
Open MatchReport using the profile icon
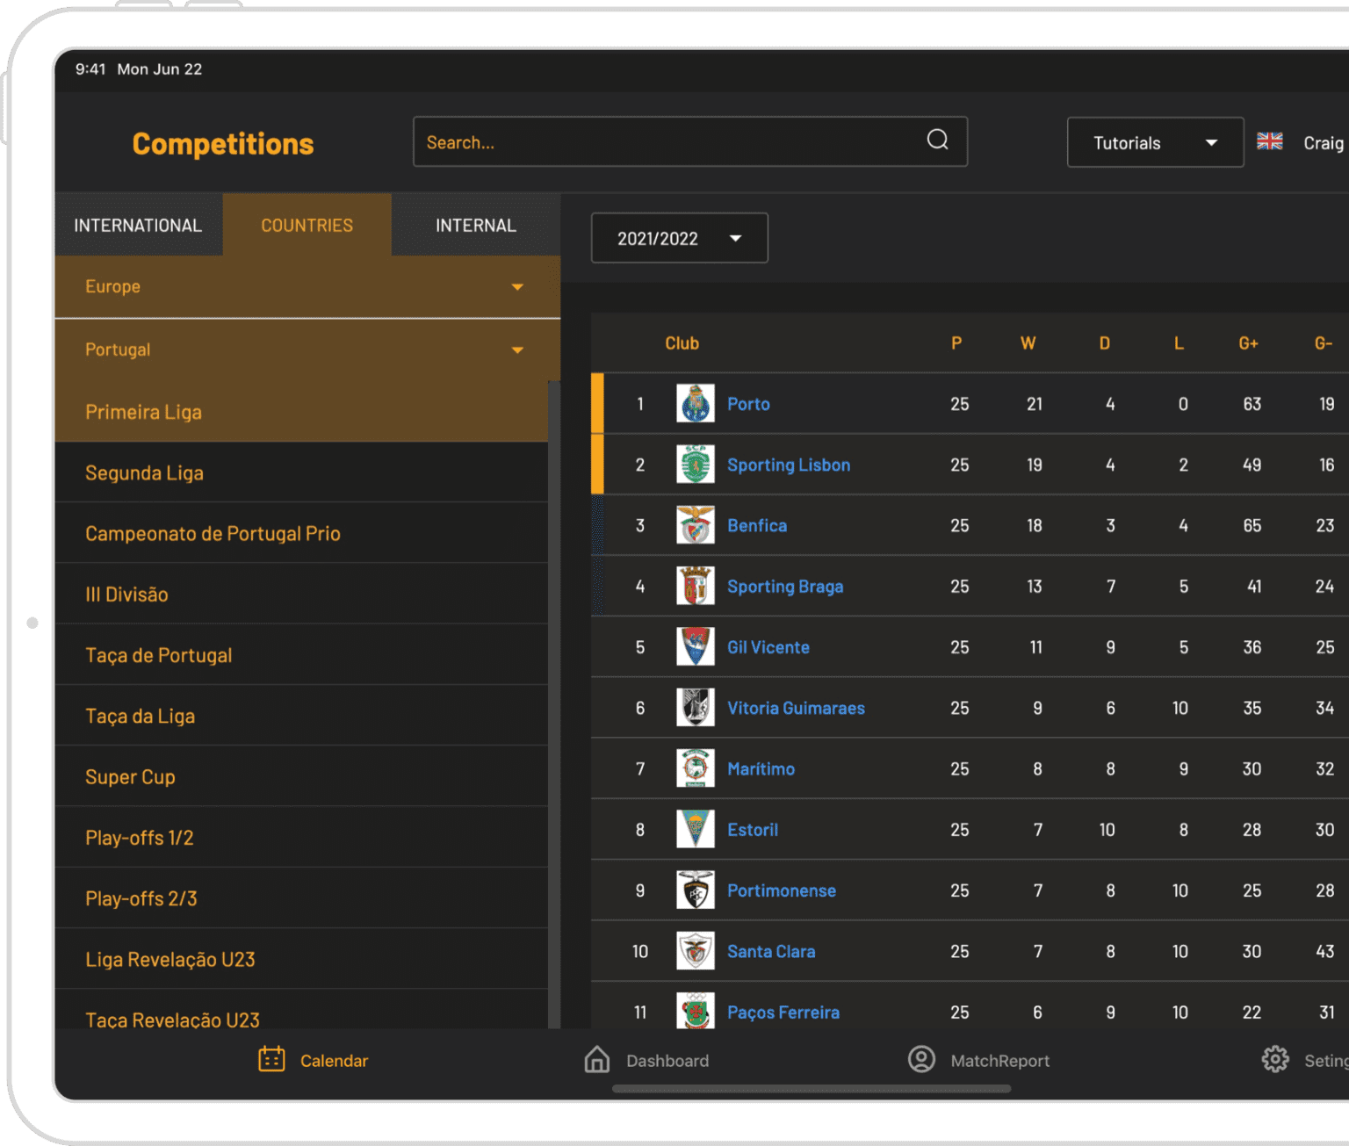coord(921,1059)
